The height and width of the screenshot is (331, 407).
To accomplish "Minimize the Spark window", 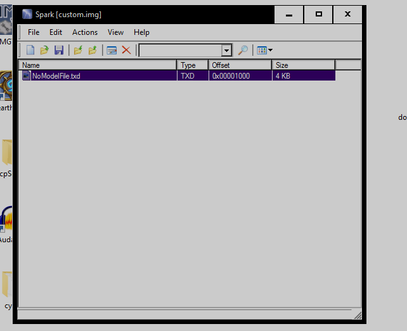I will coord(289,15).
